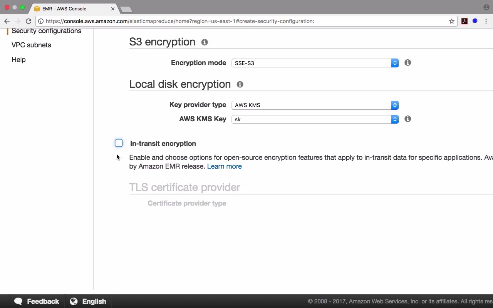Click the S3 encryption info icon
Screen dimensions: 493x308
point(205,42)
